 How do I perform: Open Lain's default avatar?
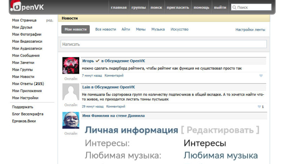[x=71, y=92]
